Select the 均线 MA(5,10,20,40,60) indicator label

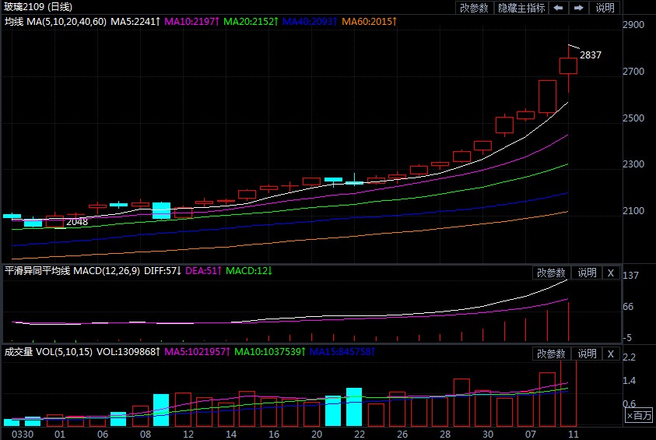[54, 22]
